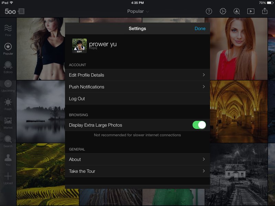Open the Upcoming photos icon

(x=8, y=83)
